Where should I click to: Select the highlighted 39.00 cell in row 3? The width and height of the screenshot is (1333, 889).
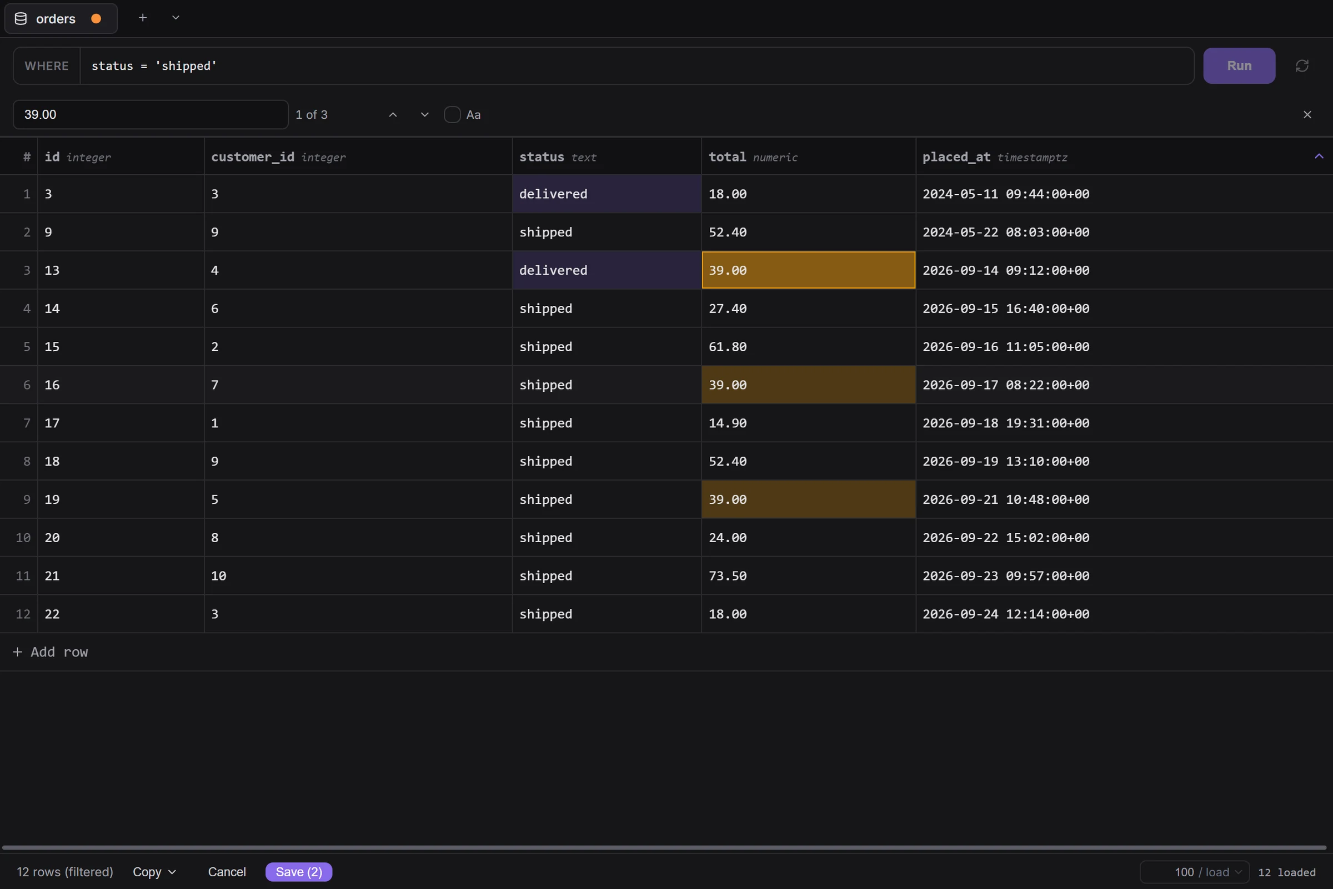[808, 270]
